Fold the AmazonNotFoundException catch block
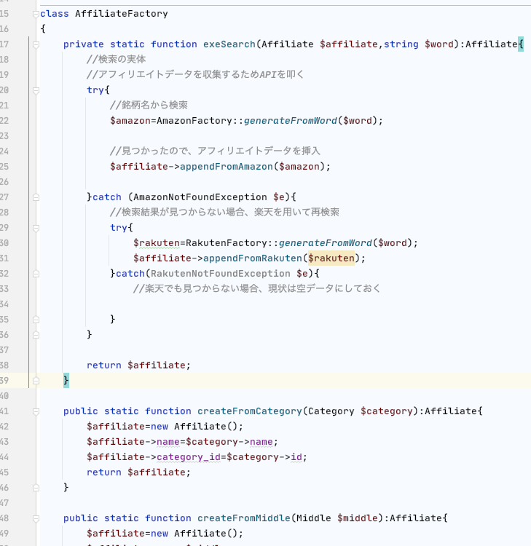Screen dimensions: 531x546 (36, 197)
